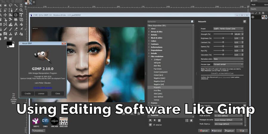Click the black foreground color swatch
268x134 pixels.
click(9, 43)
